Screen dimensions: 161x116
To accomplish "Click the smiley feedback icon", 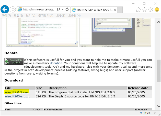I will (x=157, y=10).
